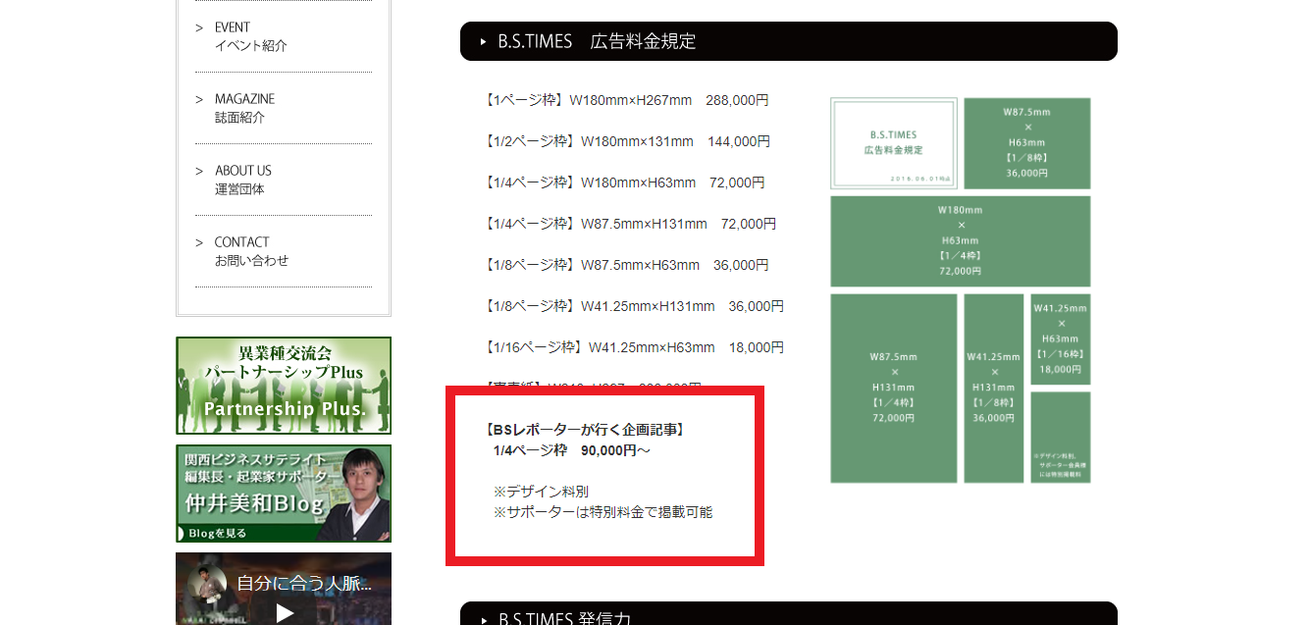
Task: Click the 【1/8ページ枠】 W87.5mm×H63mm line
Action: point(627,265)
